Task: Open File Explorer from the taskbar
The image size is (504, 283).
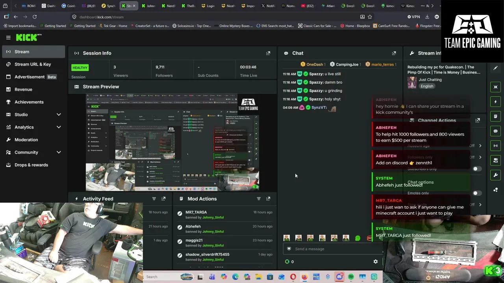Action: pyautogui.click(x=258, y=277)
